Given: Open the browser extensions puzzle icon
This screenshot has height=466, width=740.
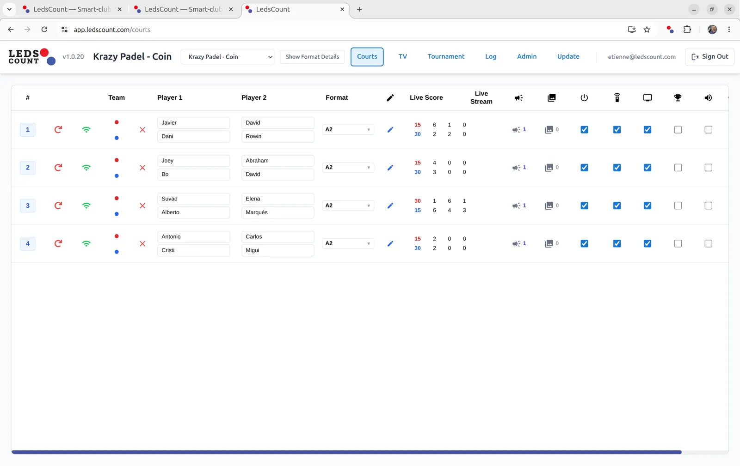Looking at the screenshot, I should 687,30.
